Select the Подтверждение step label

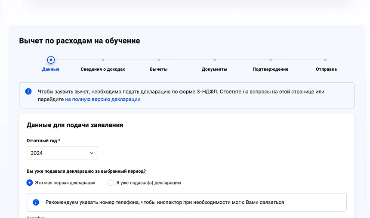pyautogui.click(x=271, y=69)
